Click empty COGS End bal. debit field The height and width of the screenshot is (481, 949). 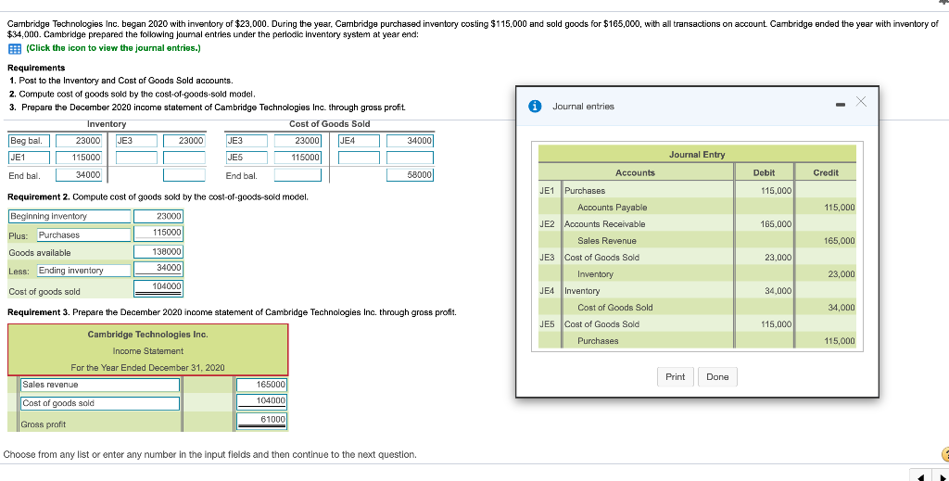point(297,175)
